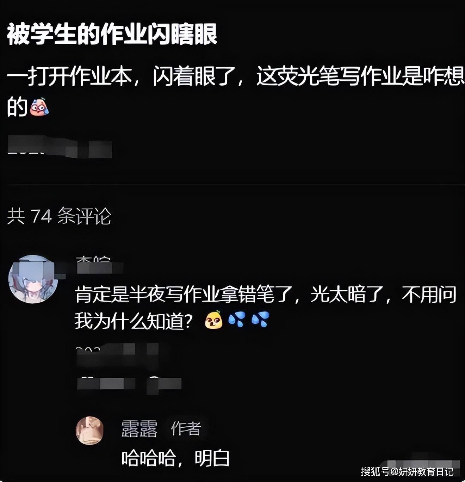Image resolution: width=465 pixels, height=482 pixels.
Task: Open the 露露 username link
Action: point(139,429)
